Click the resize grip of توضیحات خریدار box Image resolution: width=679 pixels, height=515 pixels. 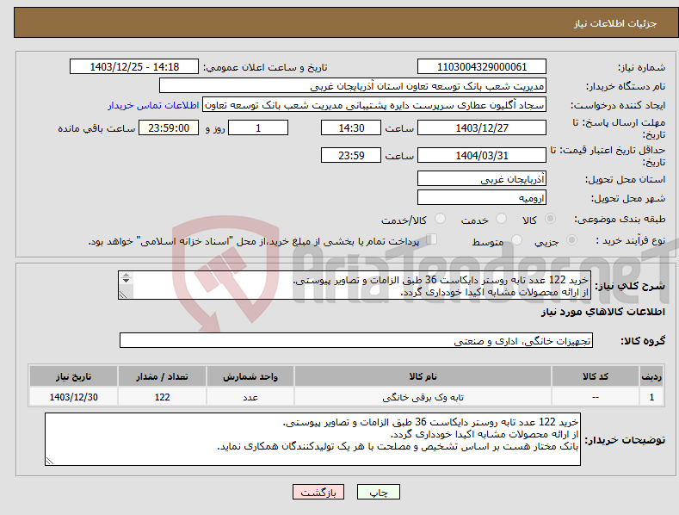pyautogui.click(x=50, y=462)
